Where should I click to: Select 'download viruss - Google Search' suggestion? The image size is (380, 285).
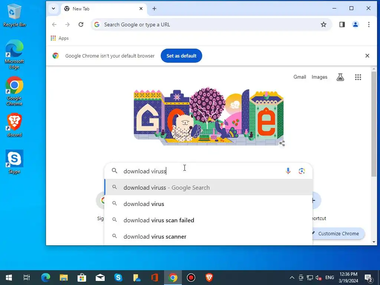(209, 187)
